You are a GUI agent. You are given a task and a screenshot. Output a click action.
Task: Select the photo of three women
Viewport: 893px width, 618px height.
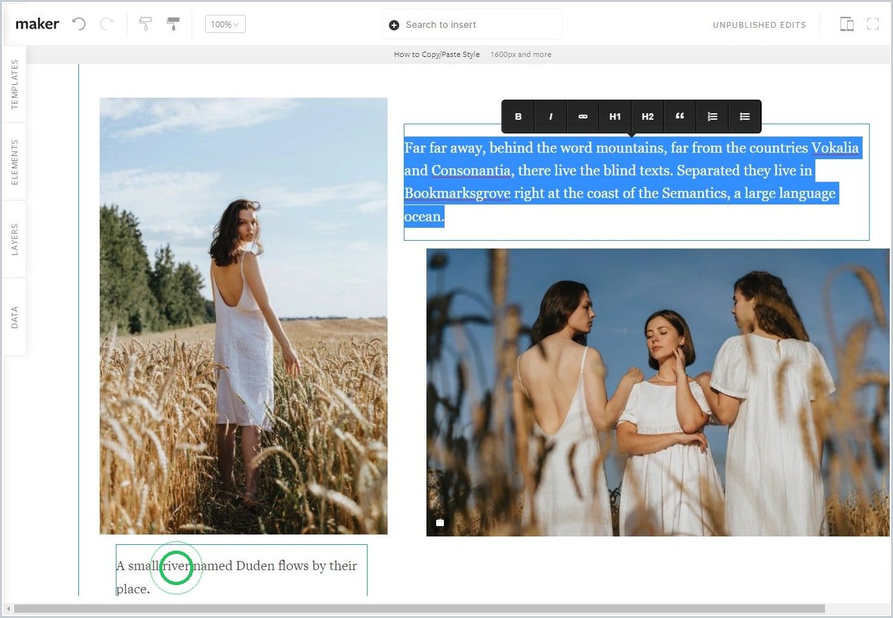(658, 392)
